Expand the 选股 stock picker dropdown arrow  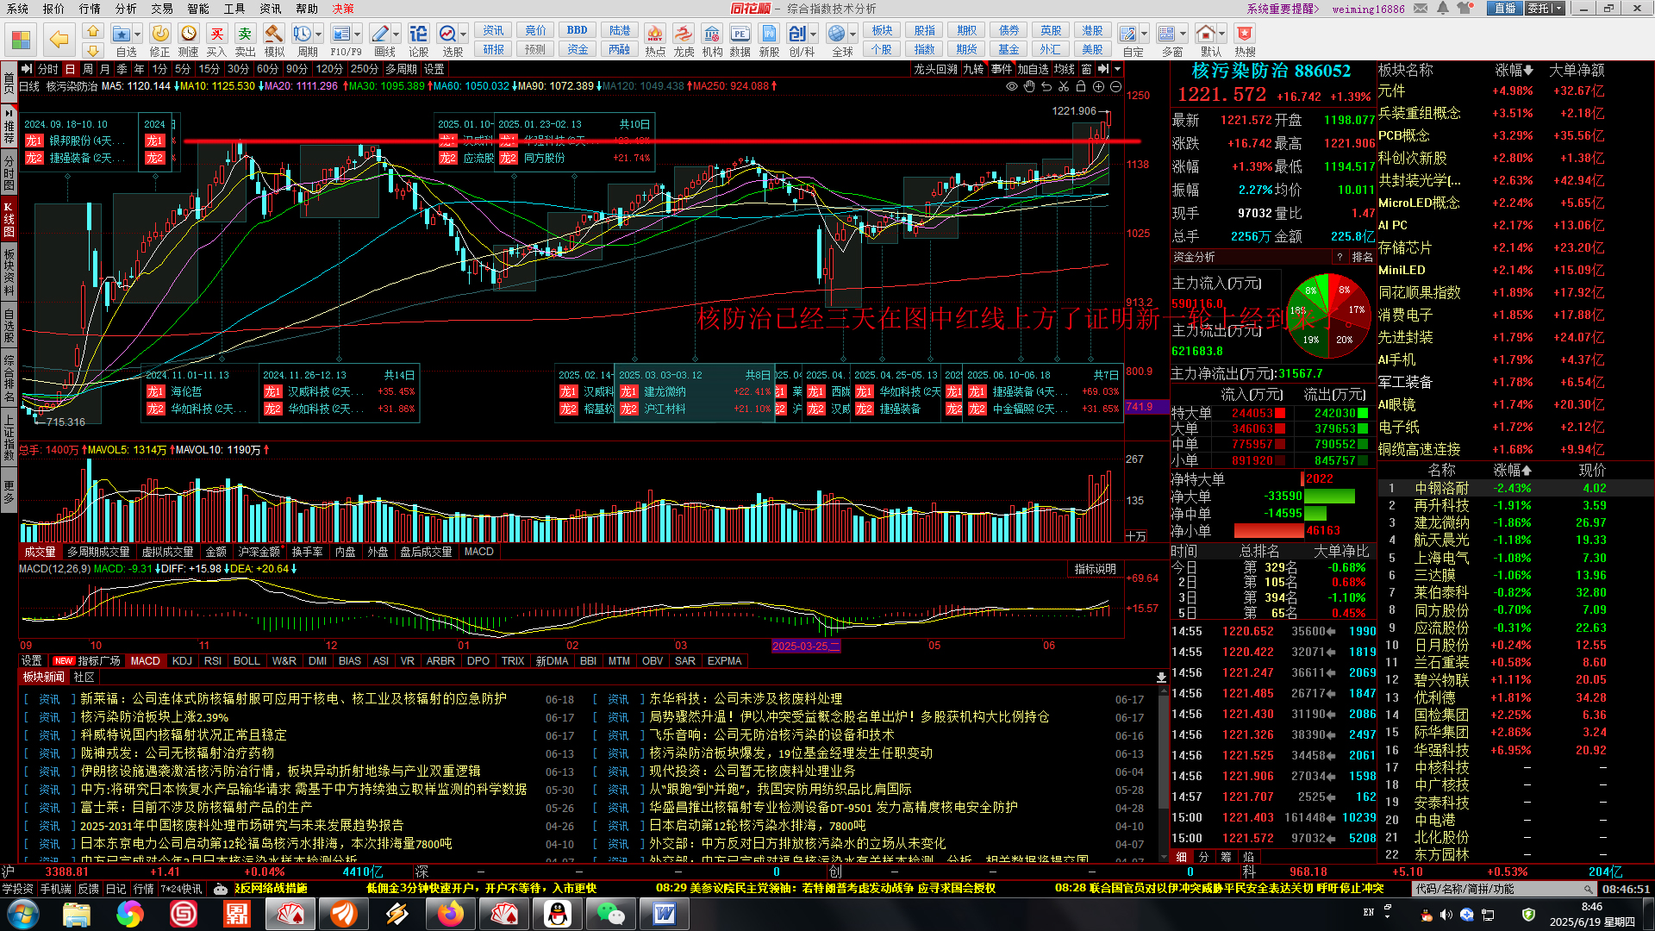[x=464, y=34]
